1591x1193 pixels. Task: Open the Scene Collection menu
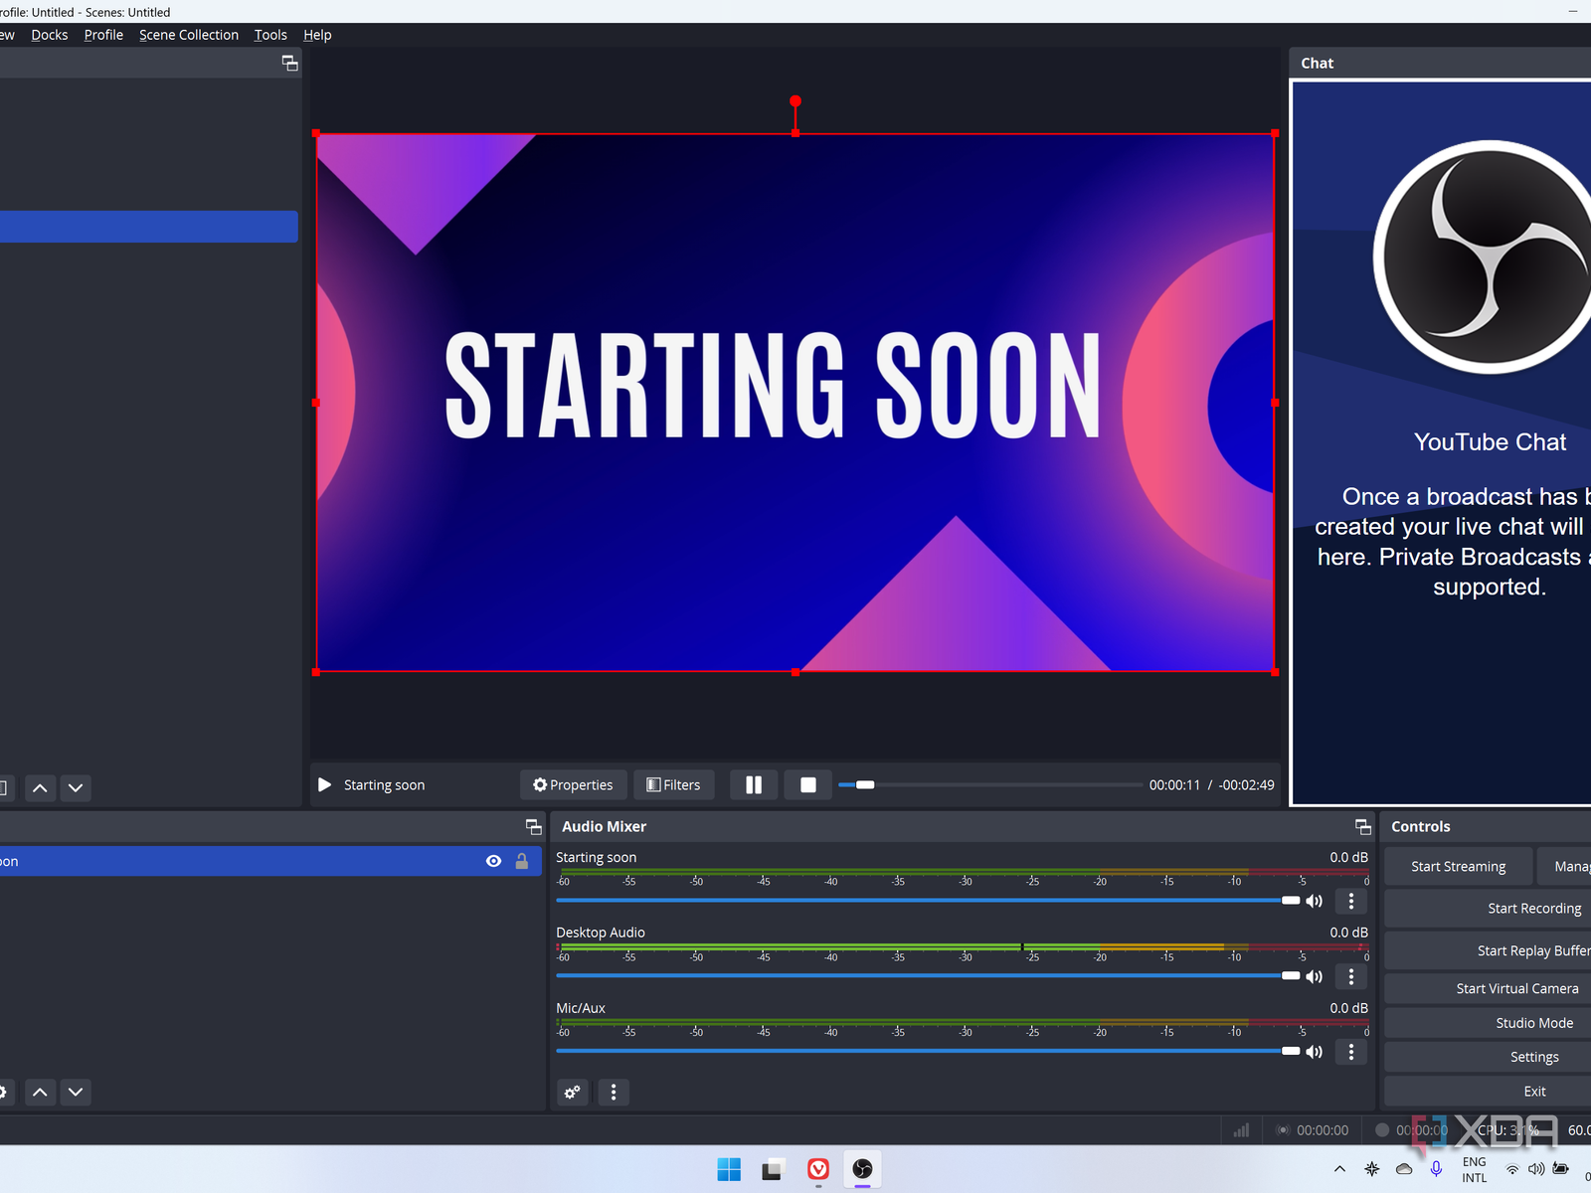click(x=189, y=35)
